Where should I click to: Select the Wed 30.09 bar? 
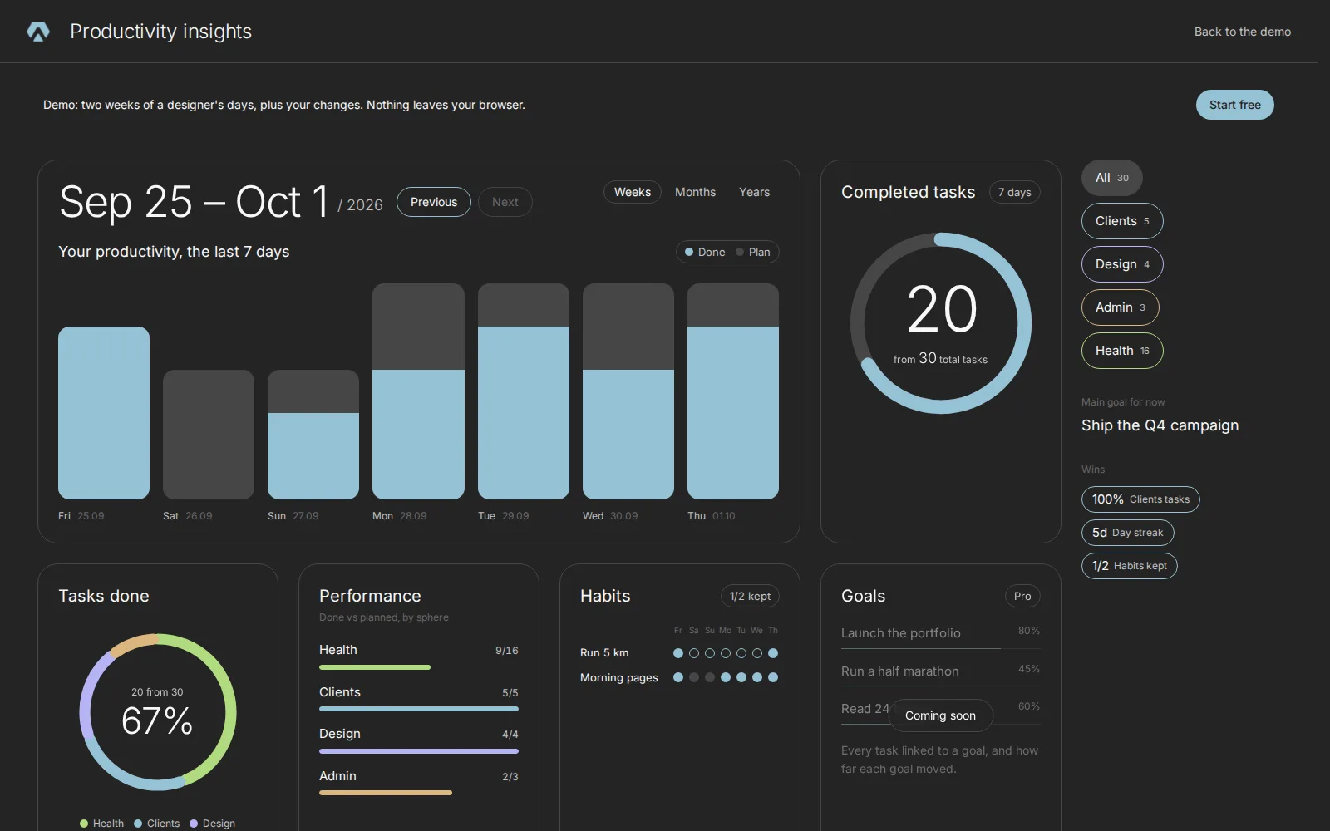628,391
